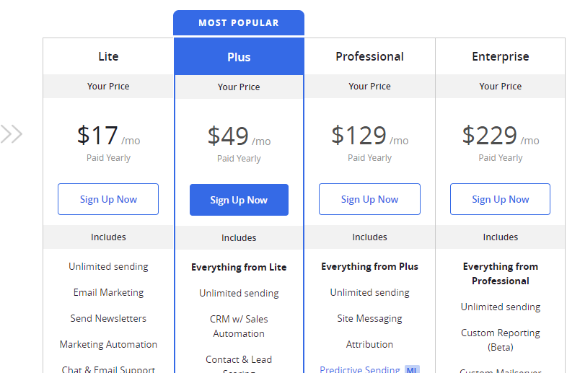Click Paid Yearly under the $17 price
Viewport: 567px width, 373px height.
pos(108,158)
